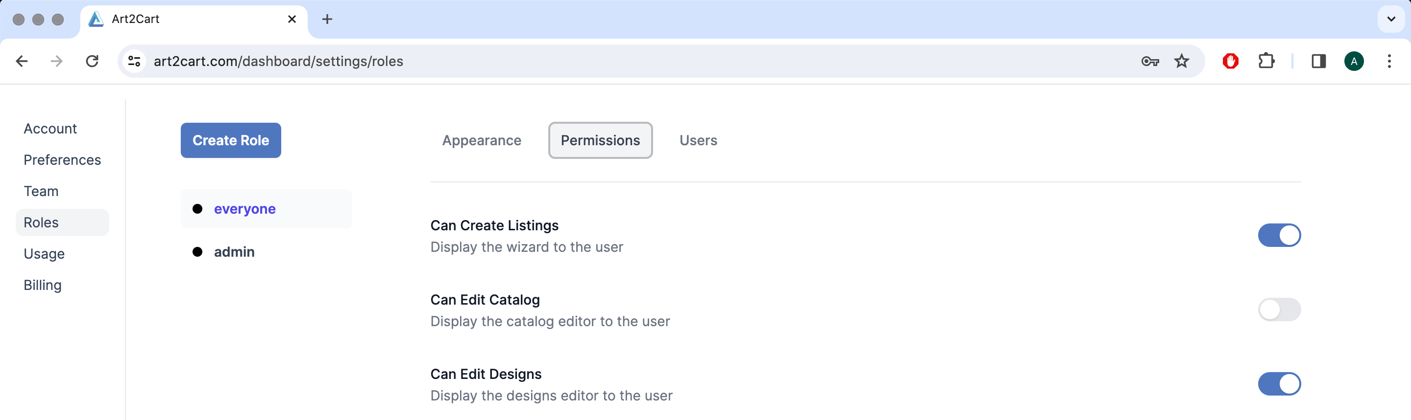The height and width of the screenshot is (420, 1411).
Task: Go to Billing settings in sidebar
Action: [43, 286]
